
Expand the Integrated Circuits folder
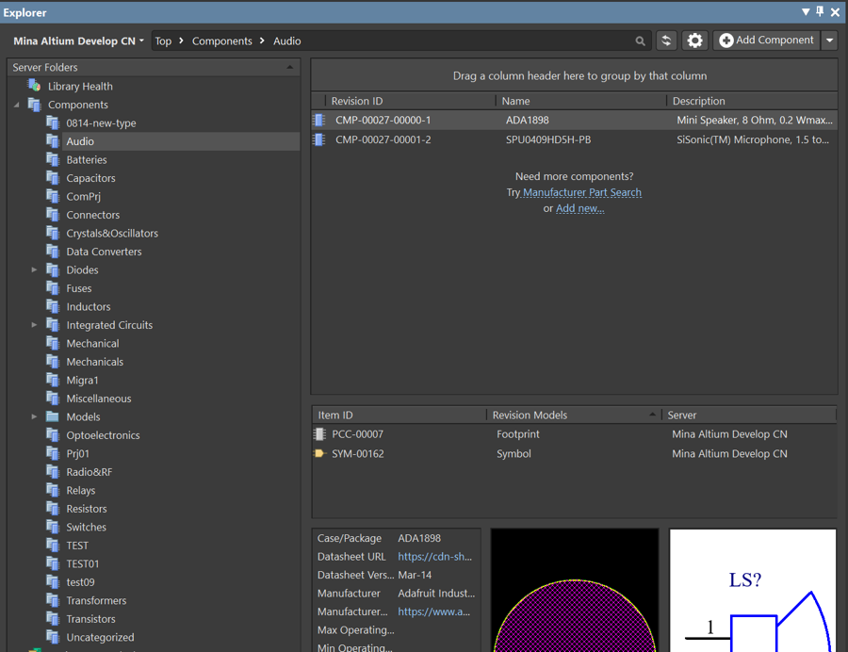(34, 325)
